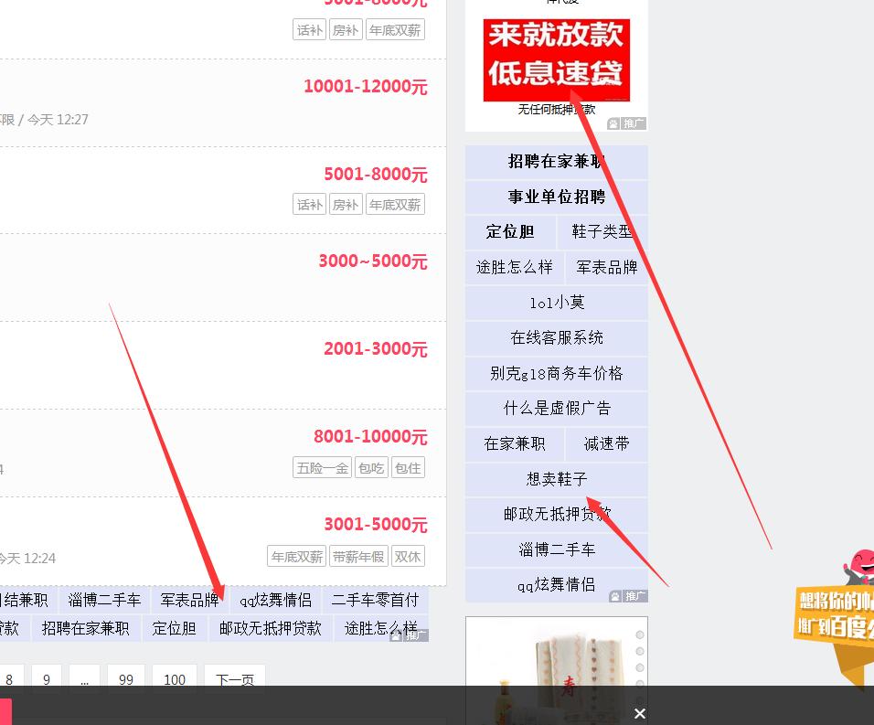The height and width of the screenshot is (725, 874).
Task: Click the lol小莫 sidebar item
Action: pos(556,303)
